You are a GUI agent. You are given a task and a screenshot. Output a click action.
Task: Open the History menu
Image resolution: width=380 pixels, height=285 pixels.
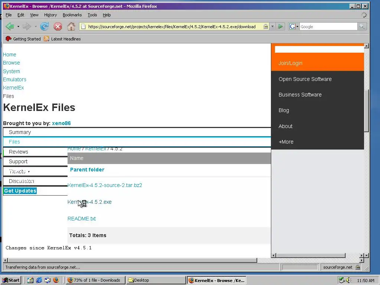point(50,15)
